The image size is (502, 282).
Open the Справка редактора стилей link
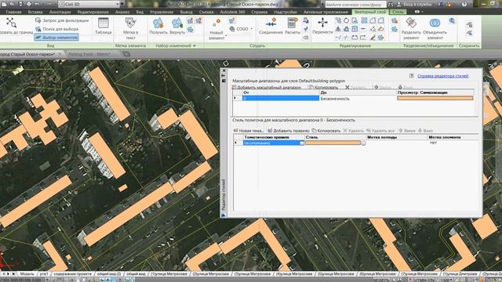[x=442, y=76]
